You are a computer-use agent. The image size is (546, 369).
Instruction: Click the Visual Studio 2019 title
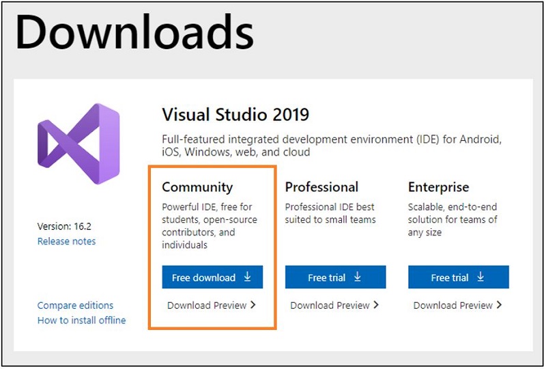[235, 115]
